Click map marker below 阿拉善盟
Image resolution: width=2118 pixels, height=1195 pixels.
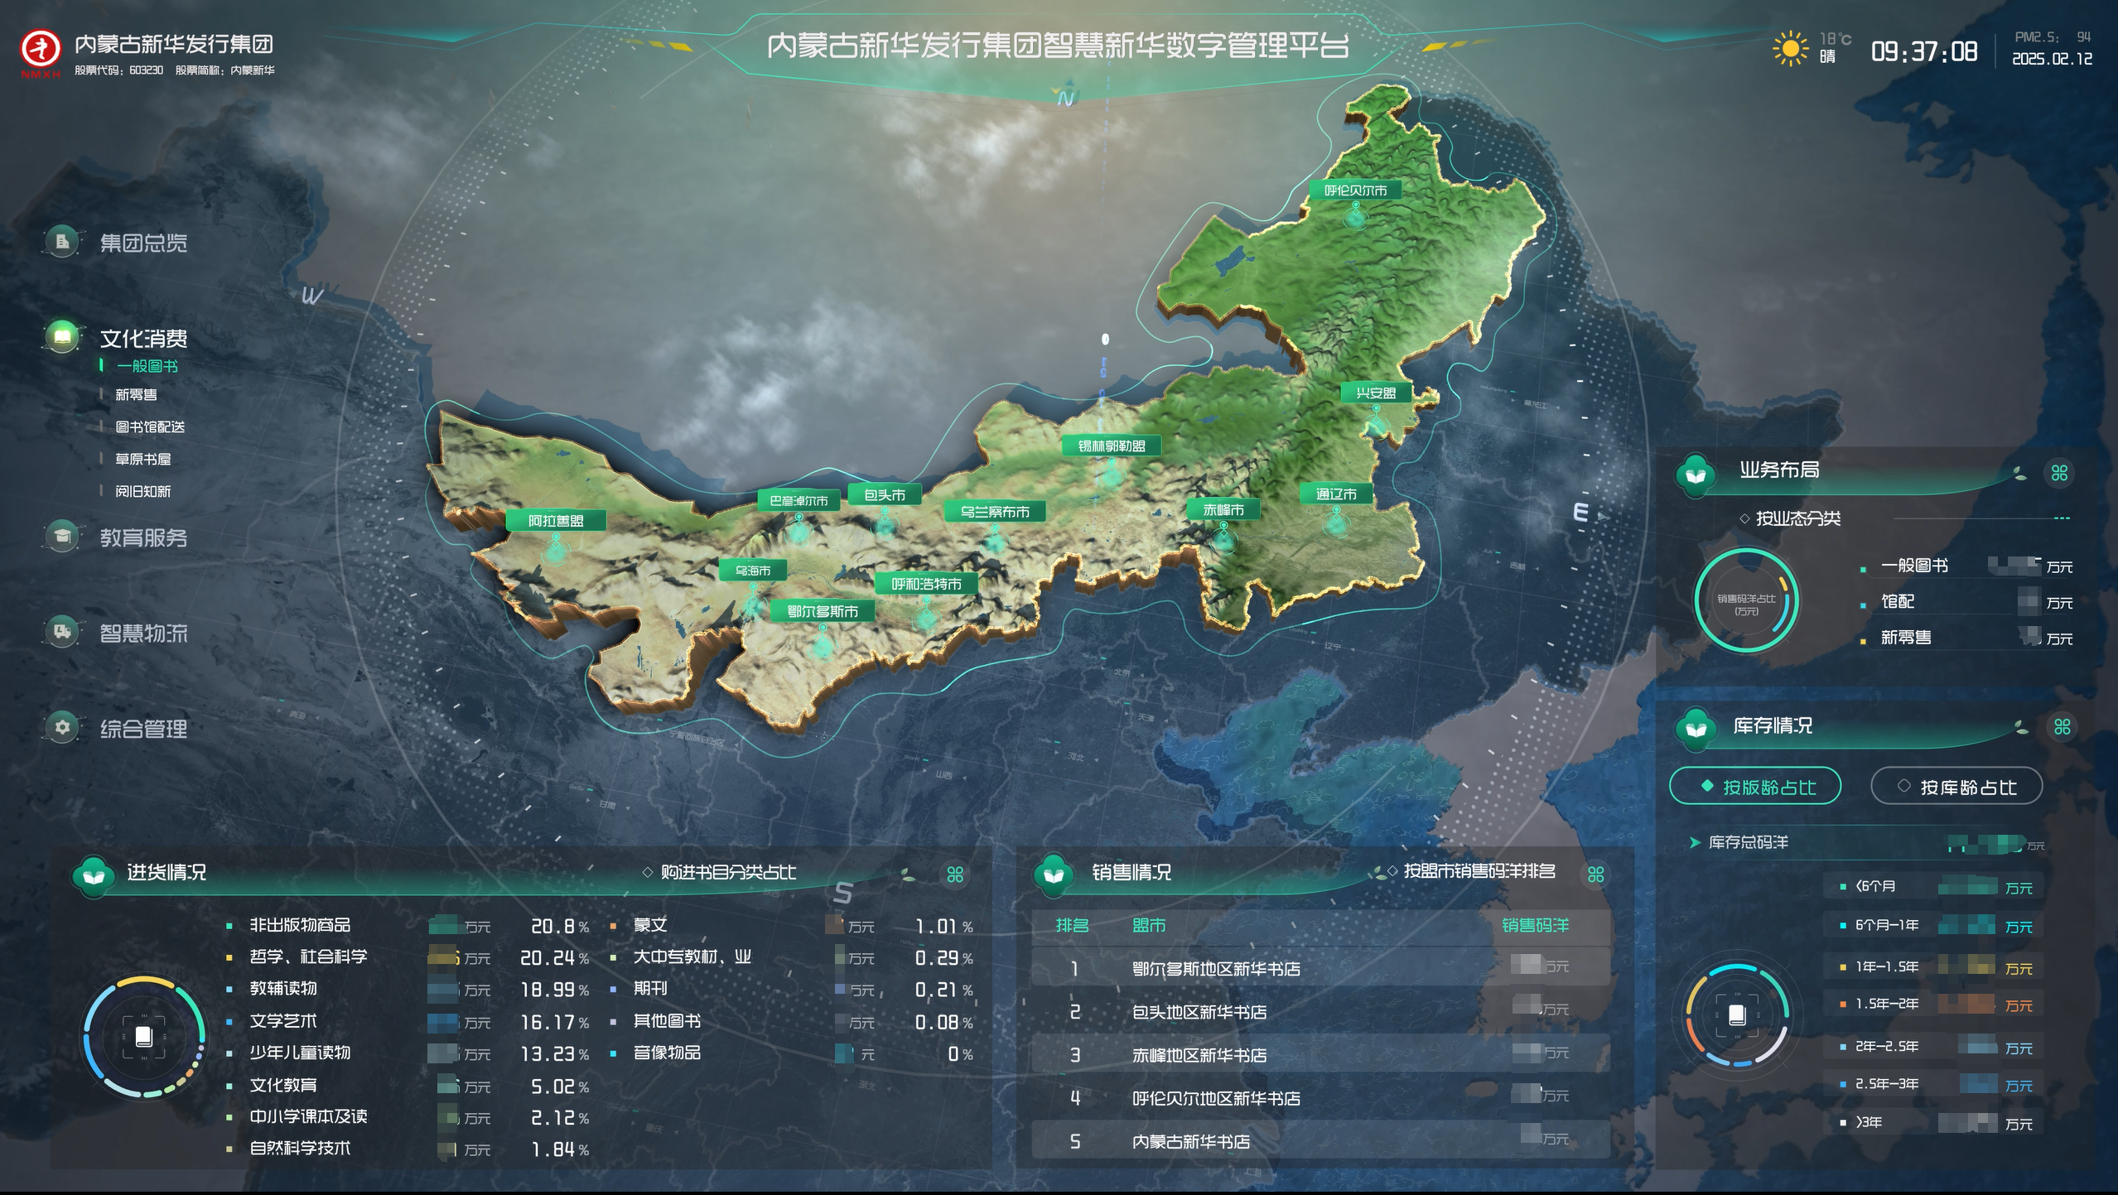(556, 548)
